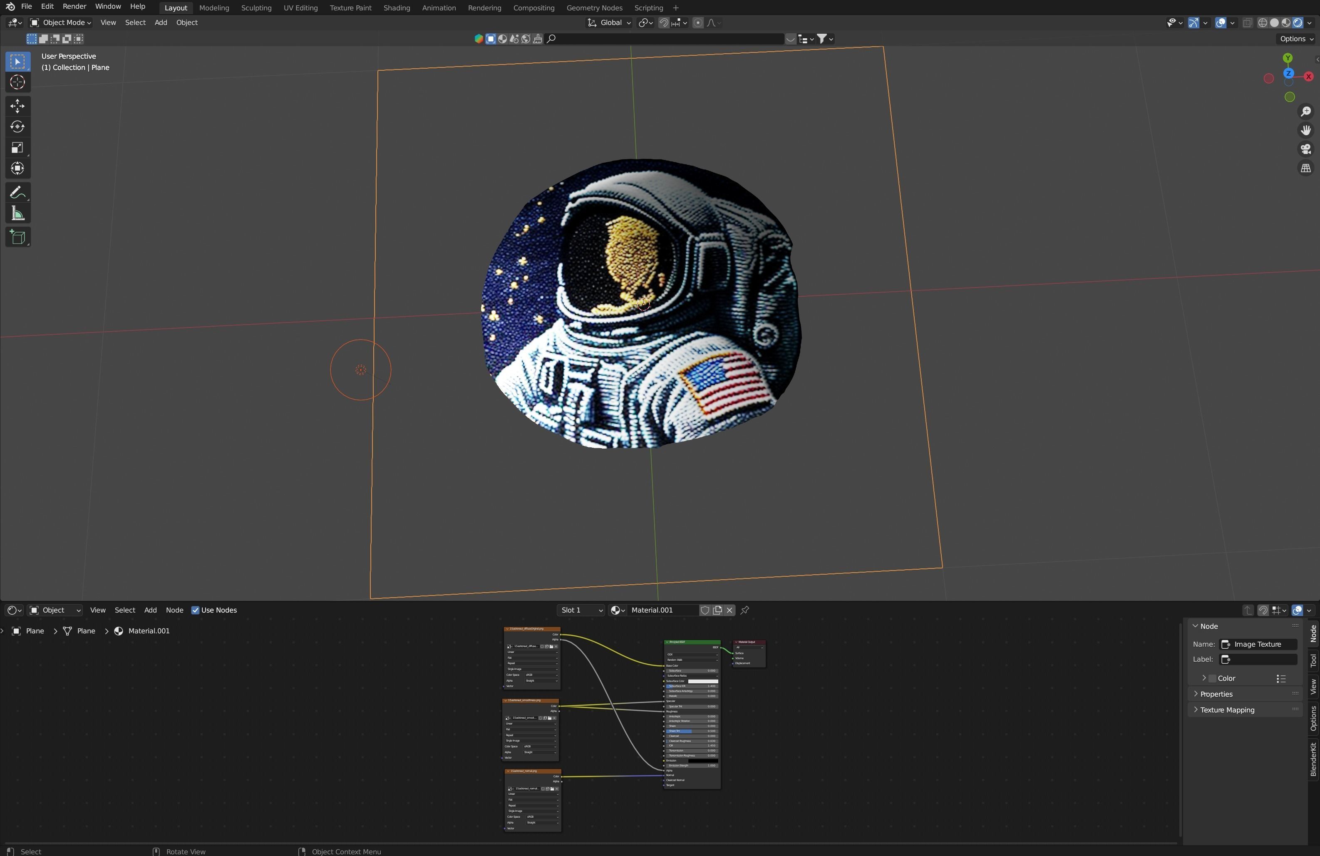Open the Object Mode dropdown

coord(60,23)
